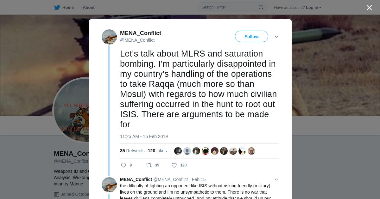Click the last liker avatar in row
The image size is (380, 199).
(x=251, y=151)
